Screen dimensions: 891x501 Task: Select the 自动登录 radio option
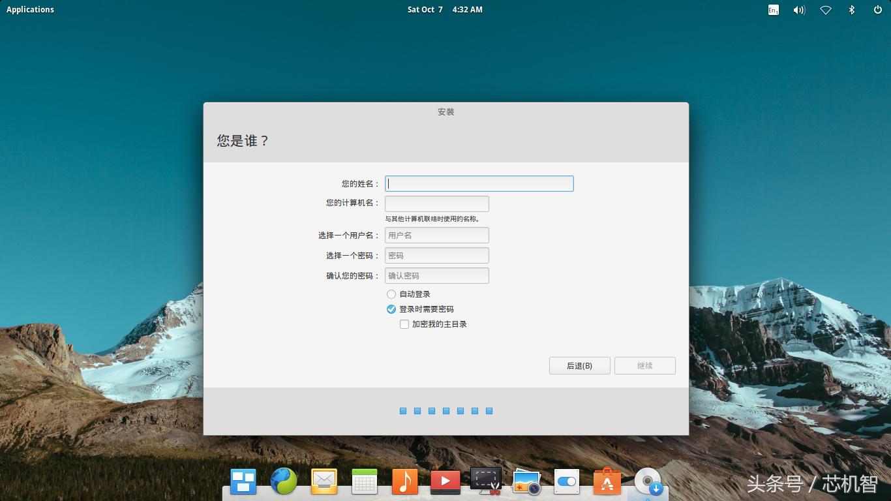click(391, 294)
